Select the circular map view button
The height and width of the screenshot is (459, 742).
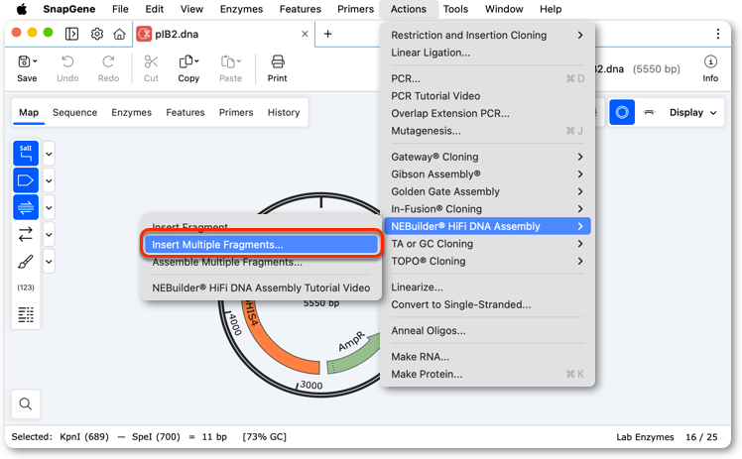622,112
